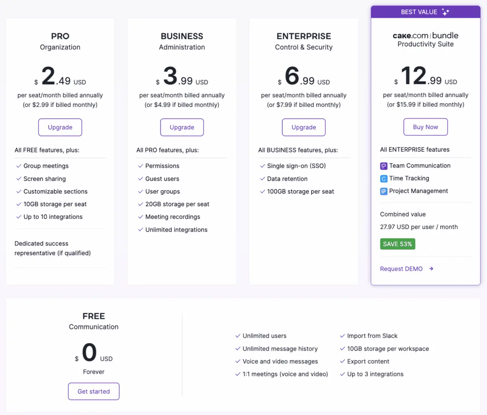
Task: Click Buy Now on the bundle card
Action: point(425,127)
